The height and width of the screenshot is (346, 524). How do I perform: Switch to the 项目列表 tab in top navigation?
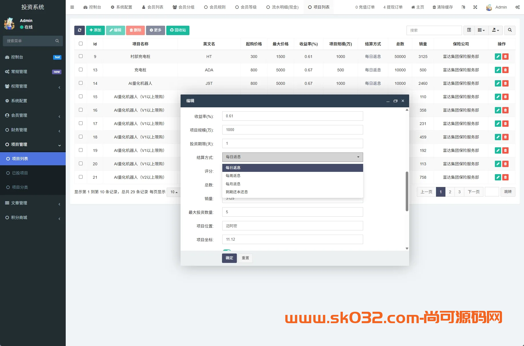tap(318, 7)
